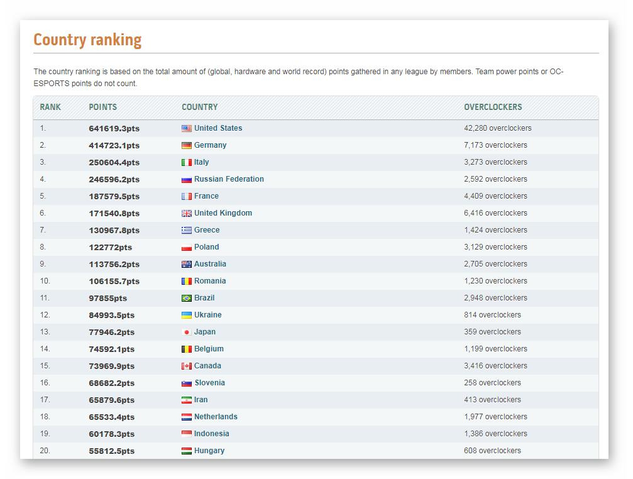This screenshot has width=633, height=479.
Task: Open the Ukraine country link
Action: pos(208,314)
